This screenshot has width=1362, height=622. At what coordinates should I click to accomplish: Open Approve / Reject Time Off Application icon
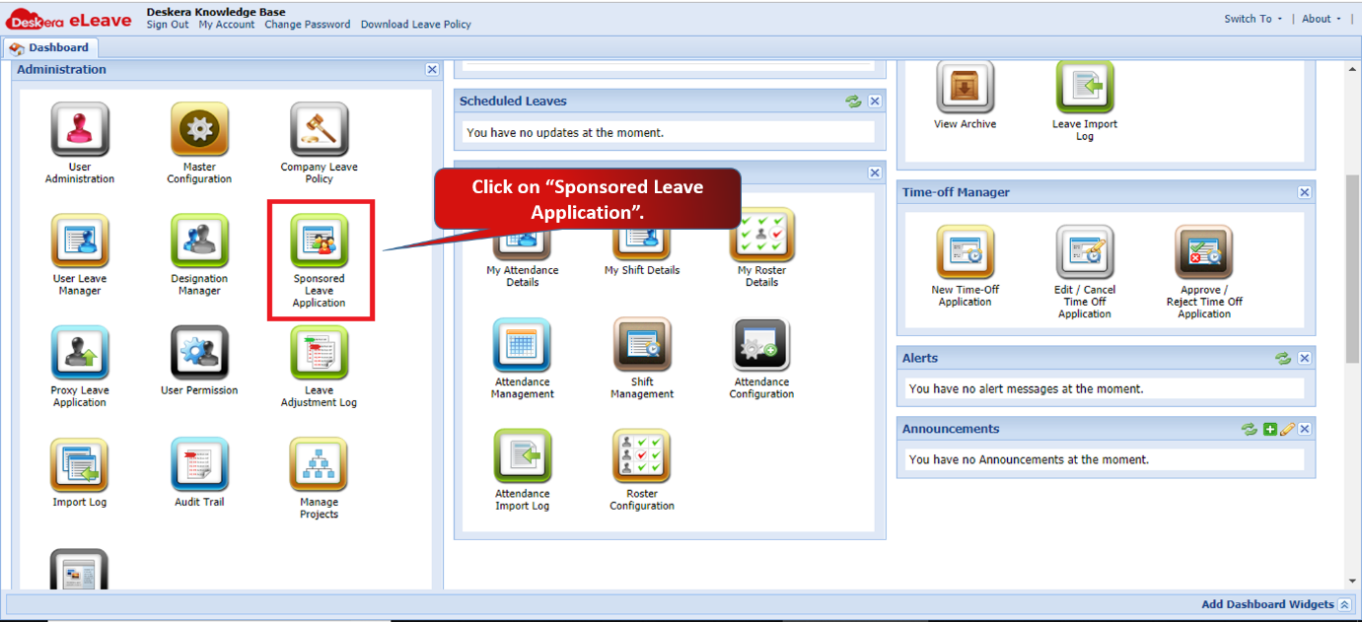coord(1204,252)
